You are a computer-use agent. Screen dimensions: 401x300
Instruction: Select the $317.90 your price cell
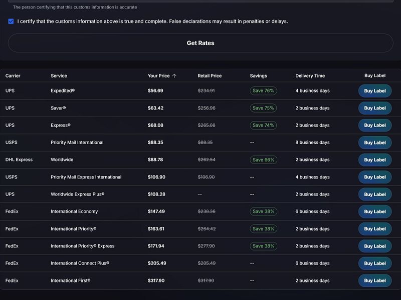[x=156, y=280]
